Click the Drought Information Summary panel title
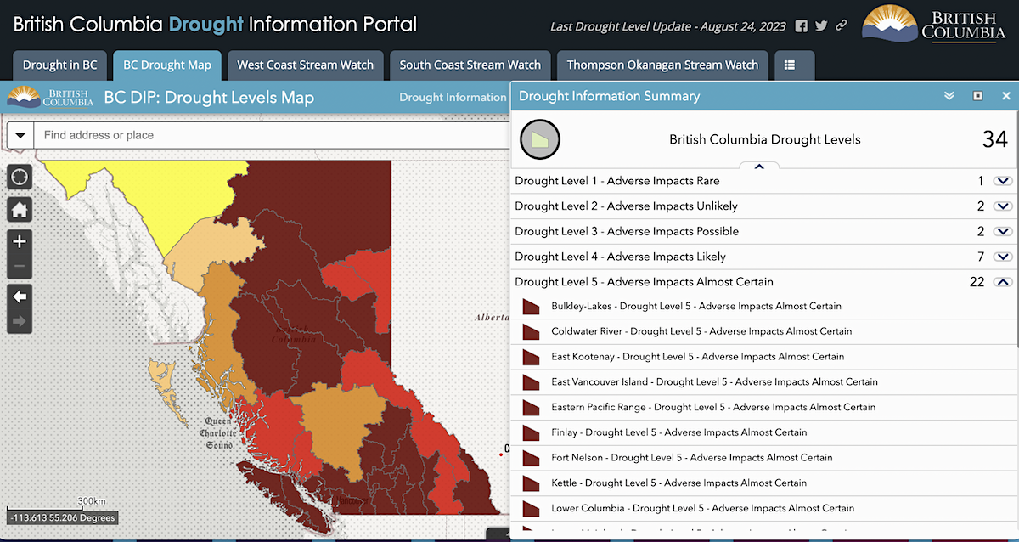This screenshot has height=542, width=1019. pos(610,96)
